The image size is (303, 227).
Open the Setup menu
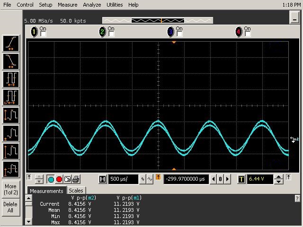45,5
